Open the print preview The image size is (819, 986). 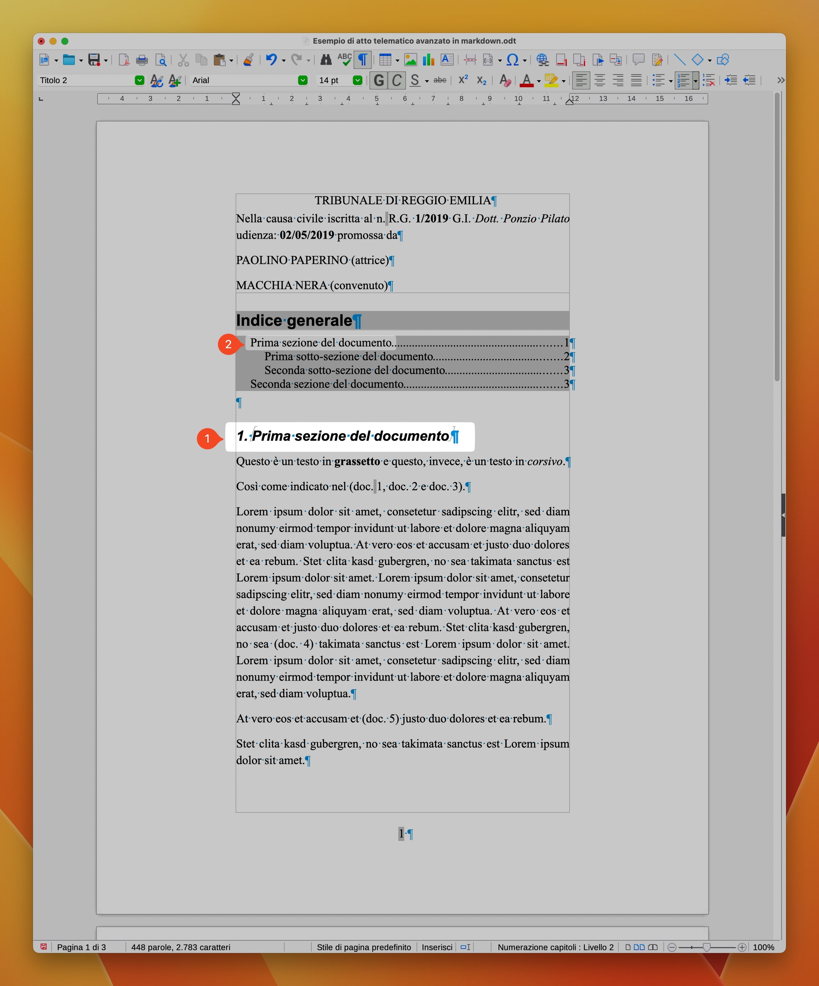[x=161, y=60]
